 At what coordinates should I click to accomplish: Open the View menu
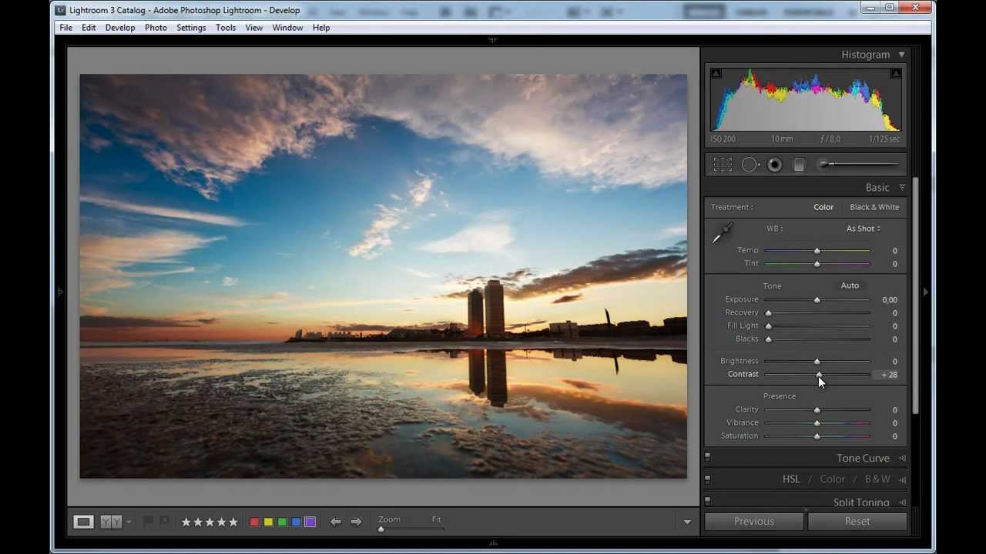click(x=254, y=28)
